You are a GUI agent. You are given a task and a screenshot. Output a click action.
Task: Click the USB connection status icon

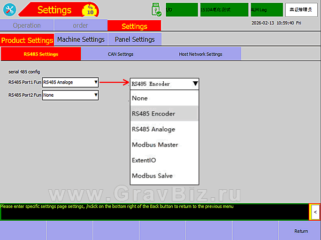pos(156,10)
